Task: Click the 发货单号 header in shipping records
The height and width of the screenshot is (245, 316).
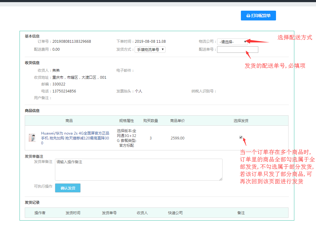Action: 109,213
